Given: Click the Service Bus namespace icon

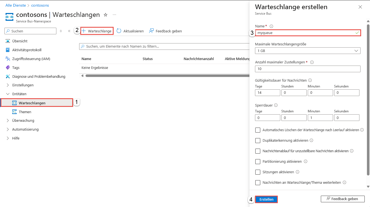Looking at the screenshot, I should (9, 17).
